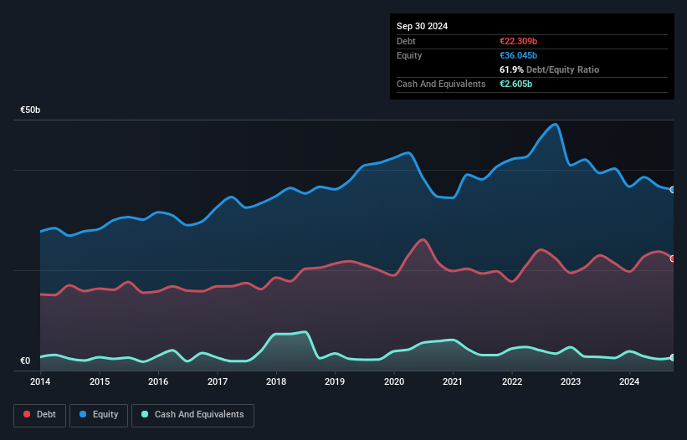Click the 2017 x-axis label
687x440 pixels.
coord(218,381)
